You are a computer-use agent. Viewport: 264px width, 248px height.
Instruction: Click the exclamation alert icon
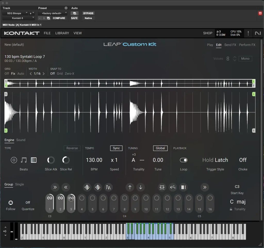tap(248, 33)
